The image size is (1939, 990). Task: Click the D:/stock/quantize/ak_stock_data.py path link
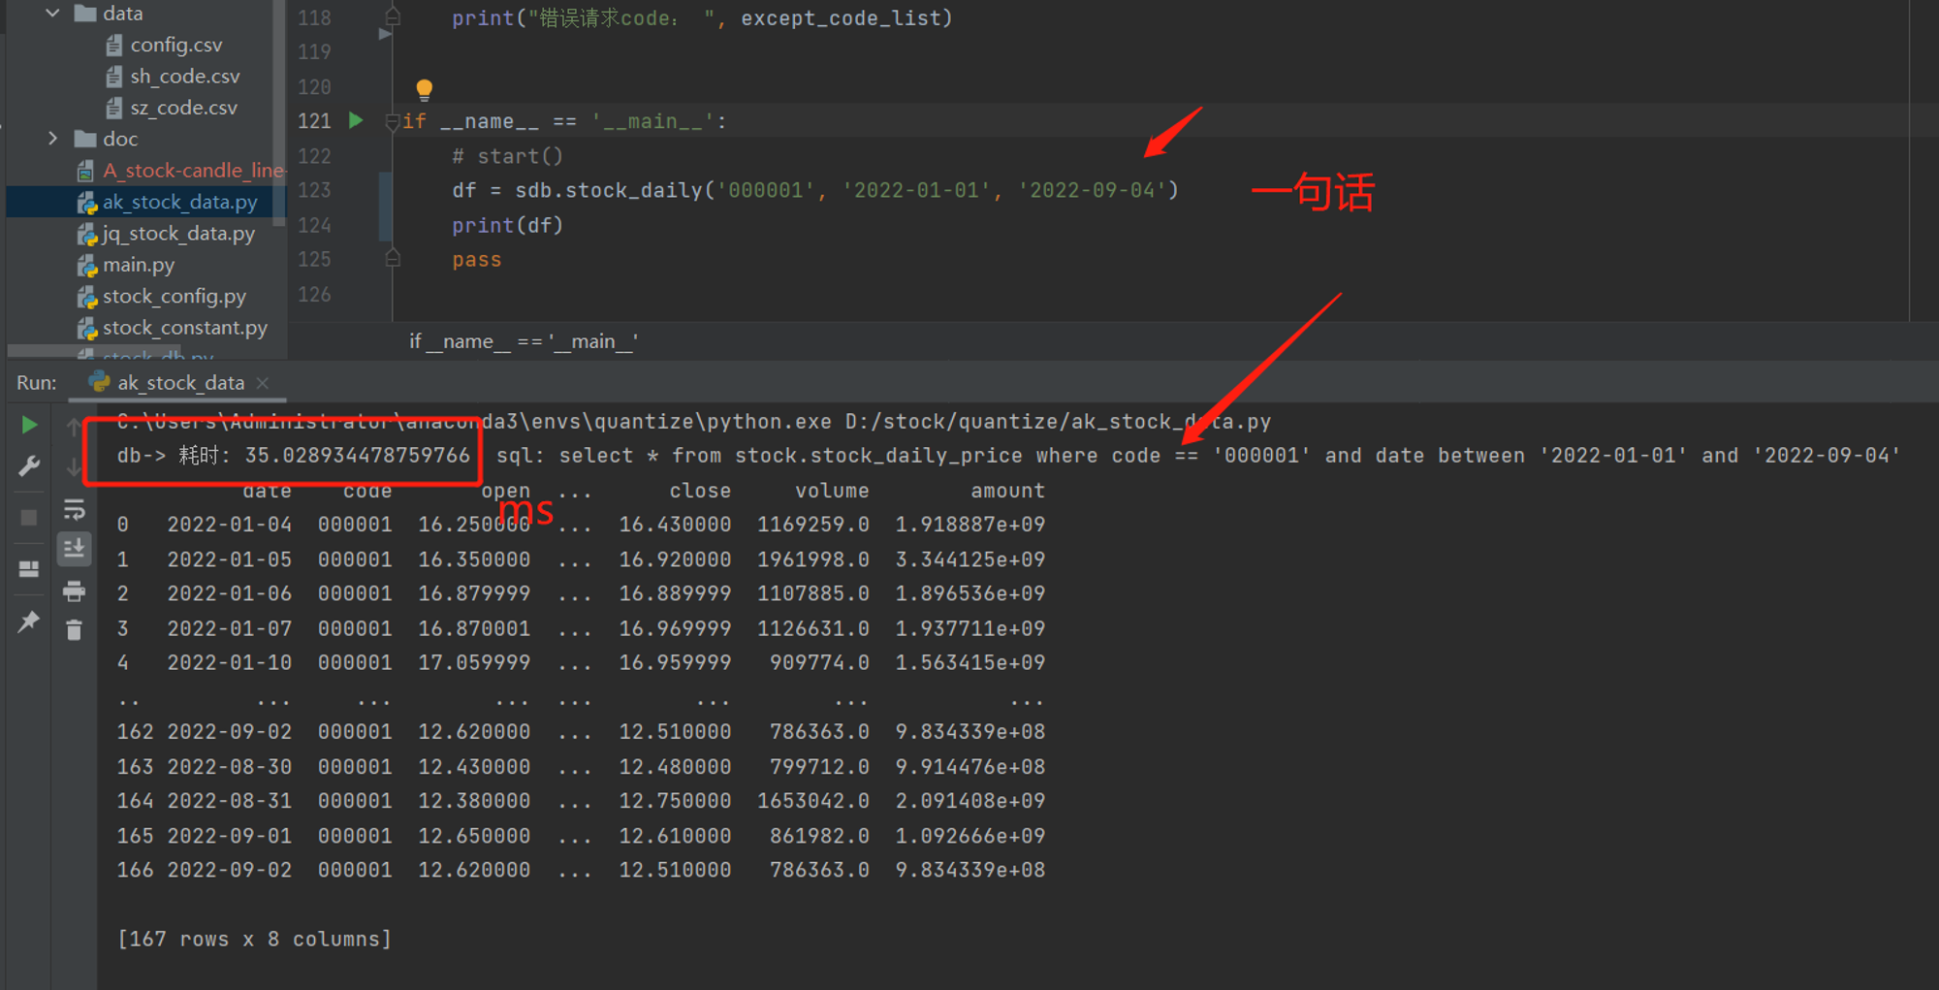click(x=1058, y=422)
